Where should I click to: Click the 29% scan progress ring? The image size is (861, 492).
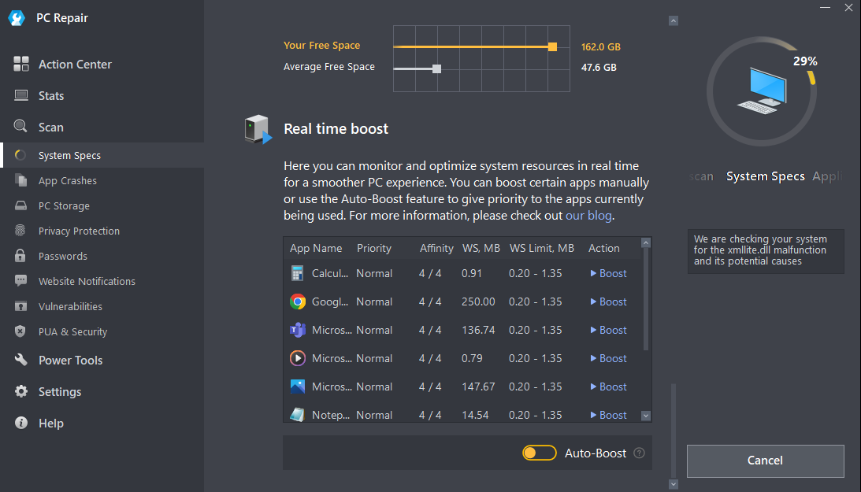(762, 91)
